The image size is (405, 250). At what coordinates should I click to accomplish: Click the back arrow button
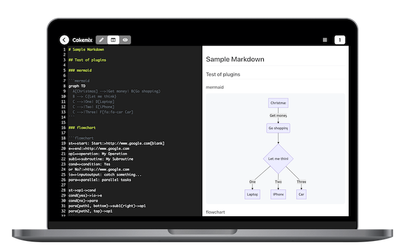tap(64, 40)
